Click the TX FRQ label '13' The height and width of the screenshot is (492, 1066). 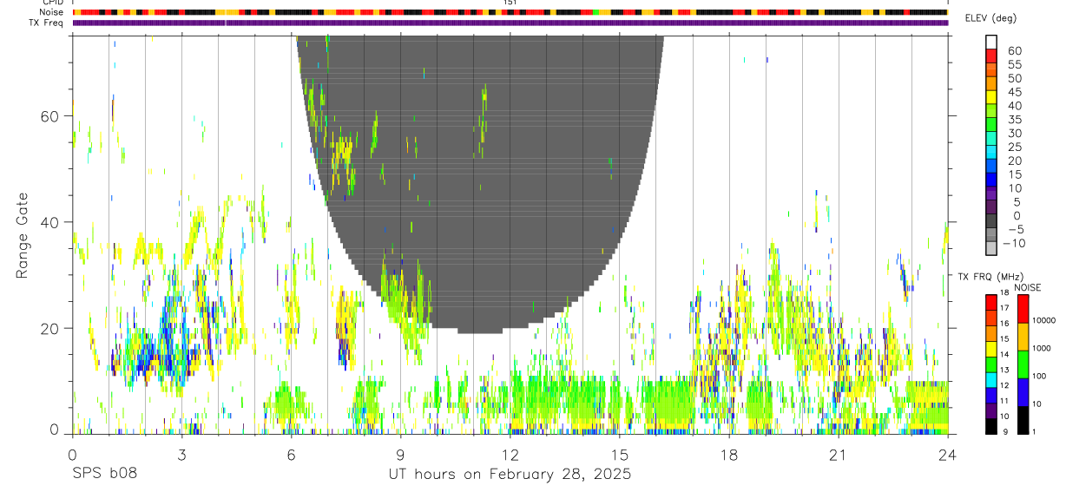pos(1006,371)
